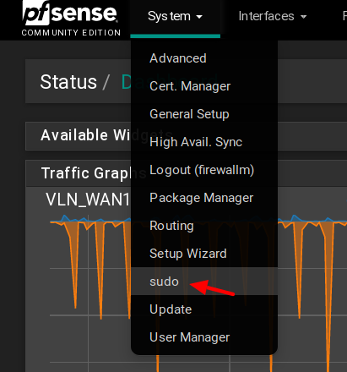Open Update from System menu
Viewport: 347px width, 372px height.
(x=204, y=309)
